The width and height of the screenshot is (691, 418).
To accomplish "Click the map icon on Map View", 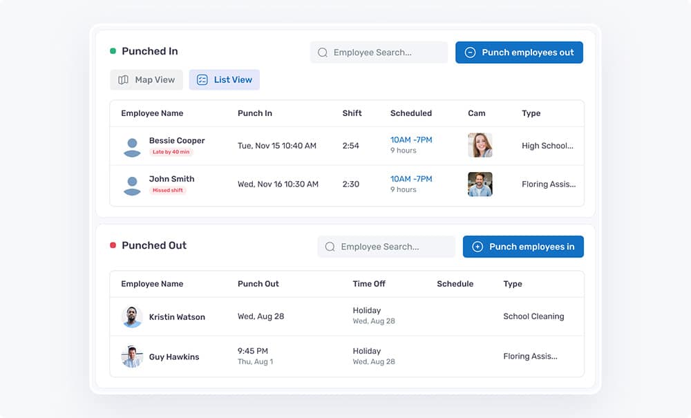I will (124, 79).
